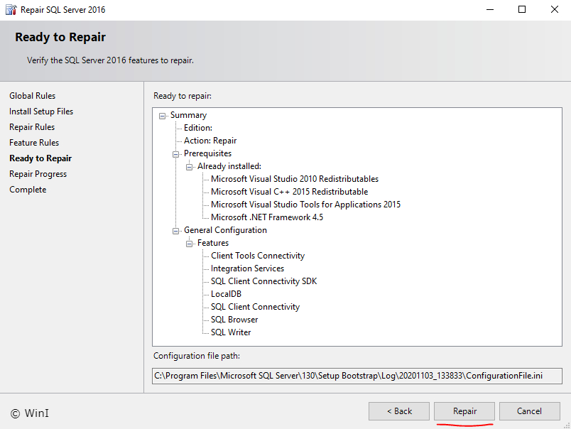Image resolution: width=571 pixels, height=429 pixels.
Task: Open the Repair Rules page
Action: pyautogui.click(x=31, y=126)
